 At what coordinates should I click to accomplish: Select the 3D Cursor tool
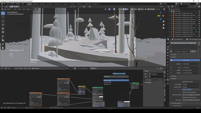click(x=3, y=17)
